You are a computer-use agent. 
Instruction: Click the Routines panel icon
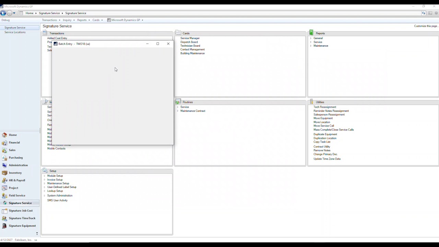(x=178, y=102)
